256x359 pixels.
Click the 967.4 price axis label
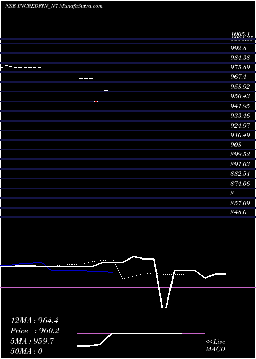(239, 77)
